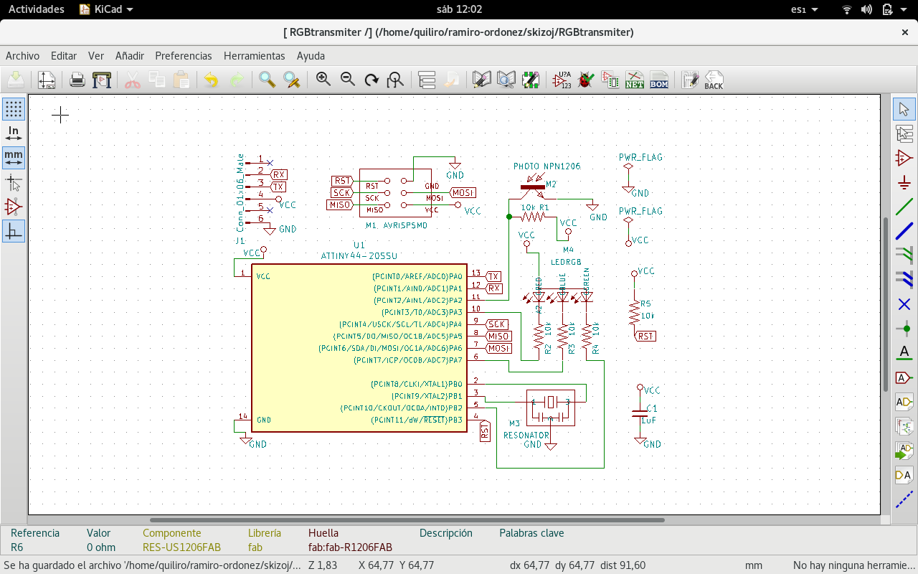918x574 pixels.
Task: Select the Place no-connect flag X tool
Action: pos(904,304)
